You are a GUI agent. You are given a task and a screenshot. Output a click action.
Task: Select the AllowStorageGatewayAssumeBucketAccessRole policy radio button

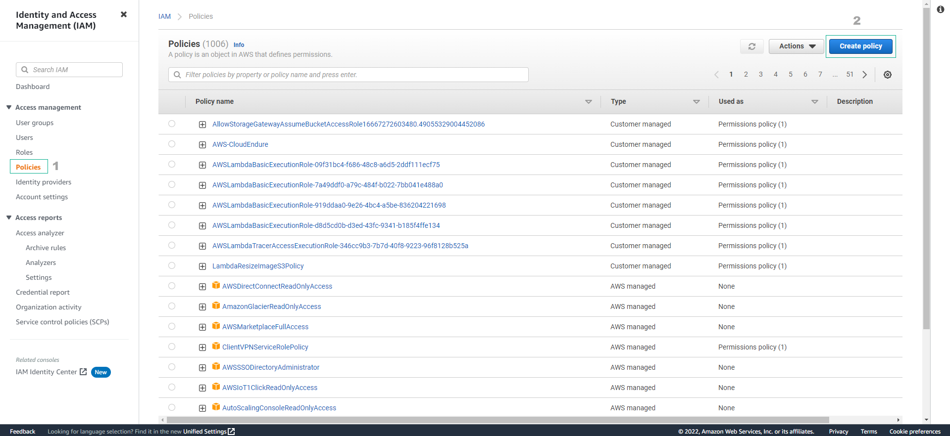pos(172,124)
